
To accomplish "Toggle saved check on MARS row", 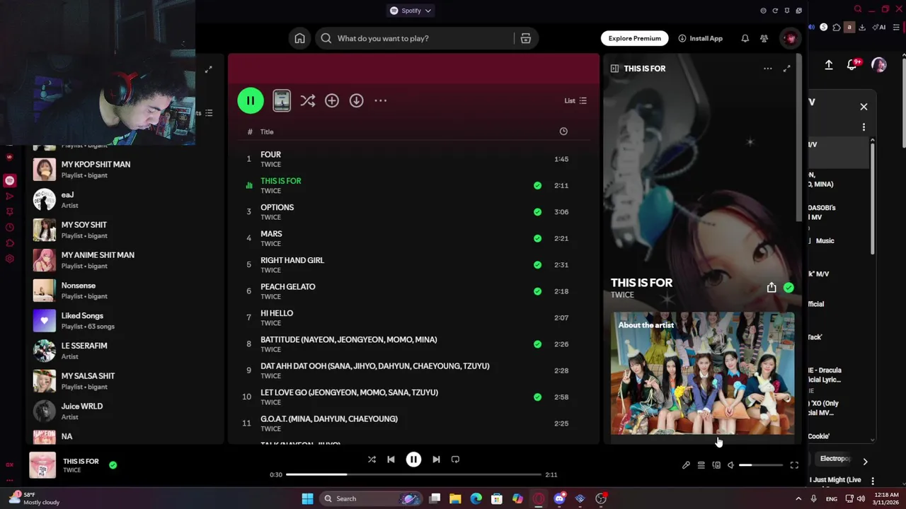I will 537,238.
